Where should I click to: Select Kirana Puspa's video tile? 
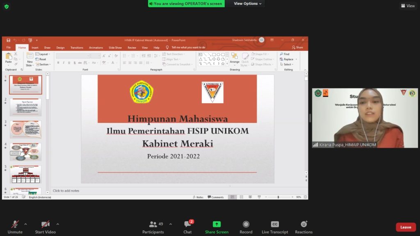[365, 118]
